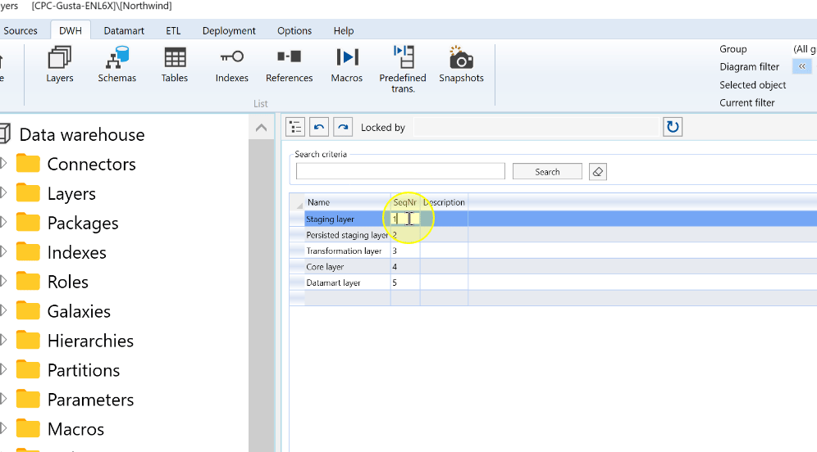Expand the Indexes tree node
Screen dimensions: 817x452
pyautogui.click(x=3, y=251)
